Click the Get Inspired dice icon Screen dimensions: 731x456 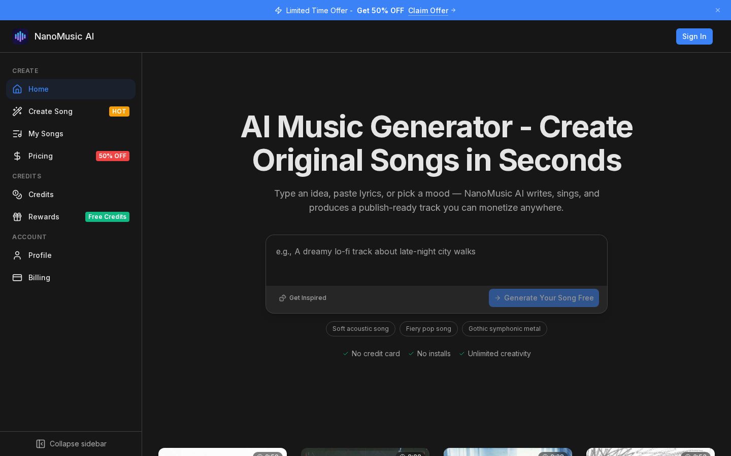tap(283, 298)
